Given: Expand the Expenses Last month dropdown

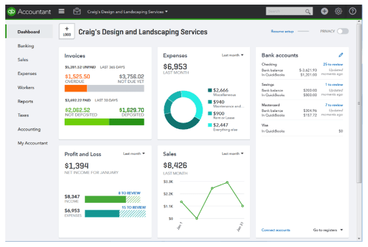Looking at the screenshot, I should click(233, 55).
